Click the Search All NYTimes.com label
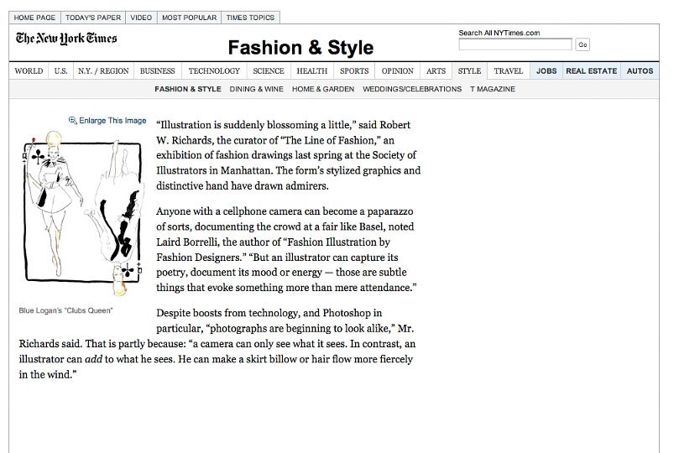The width and height of the screenshot is (700, 453). (x=499, y=33)
